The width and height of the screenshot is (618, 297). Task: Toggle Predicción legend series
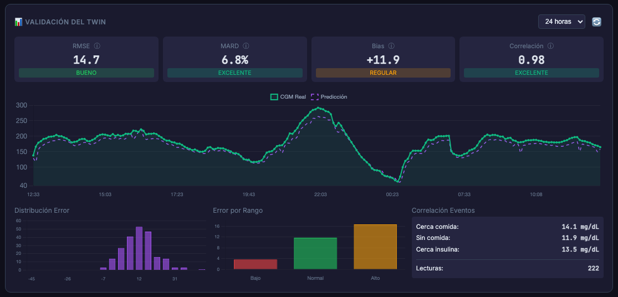[x=329, y=96]
